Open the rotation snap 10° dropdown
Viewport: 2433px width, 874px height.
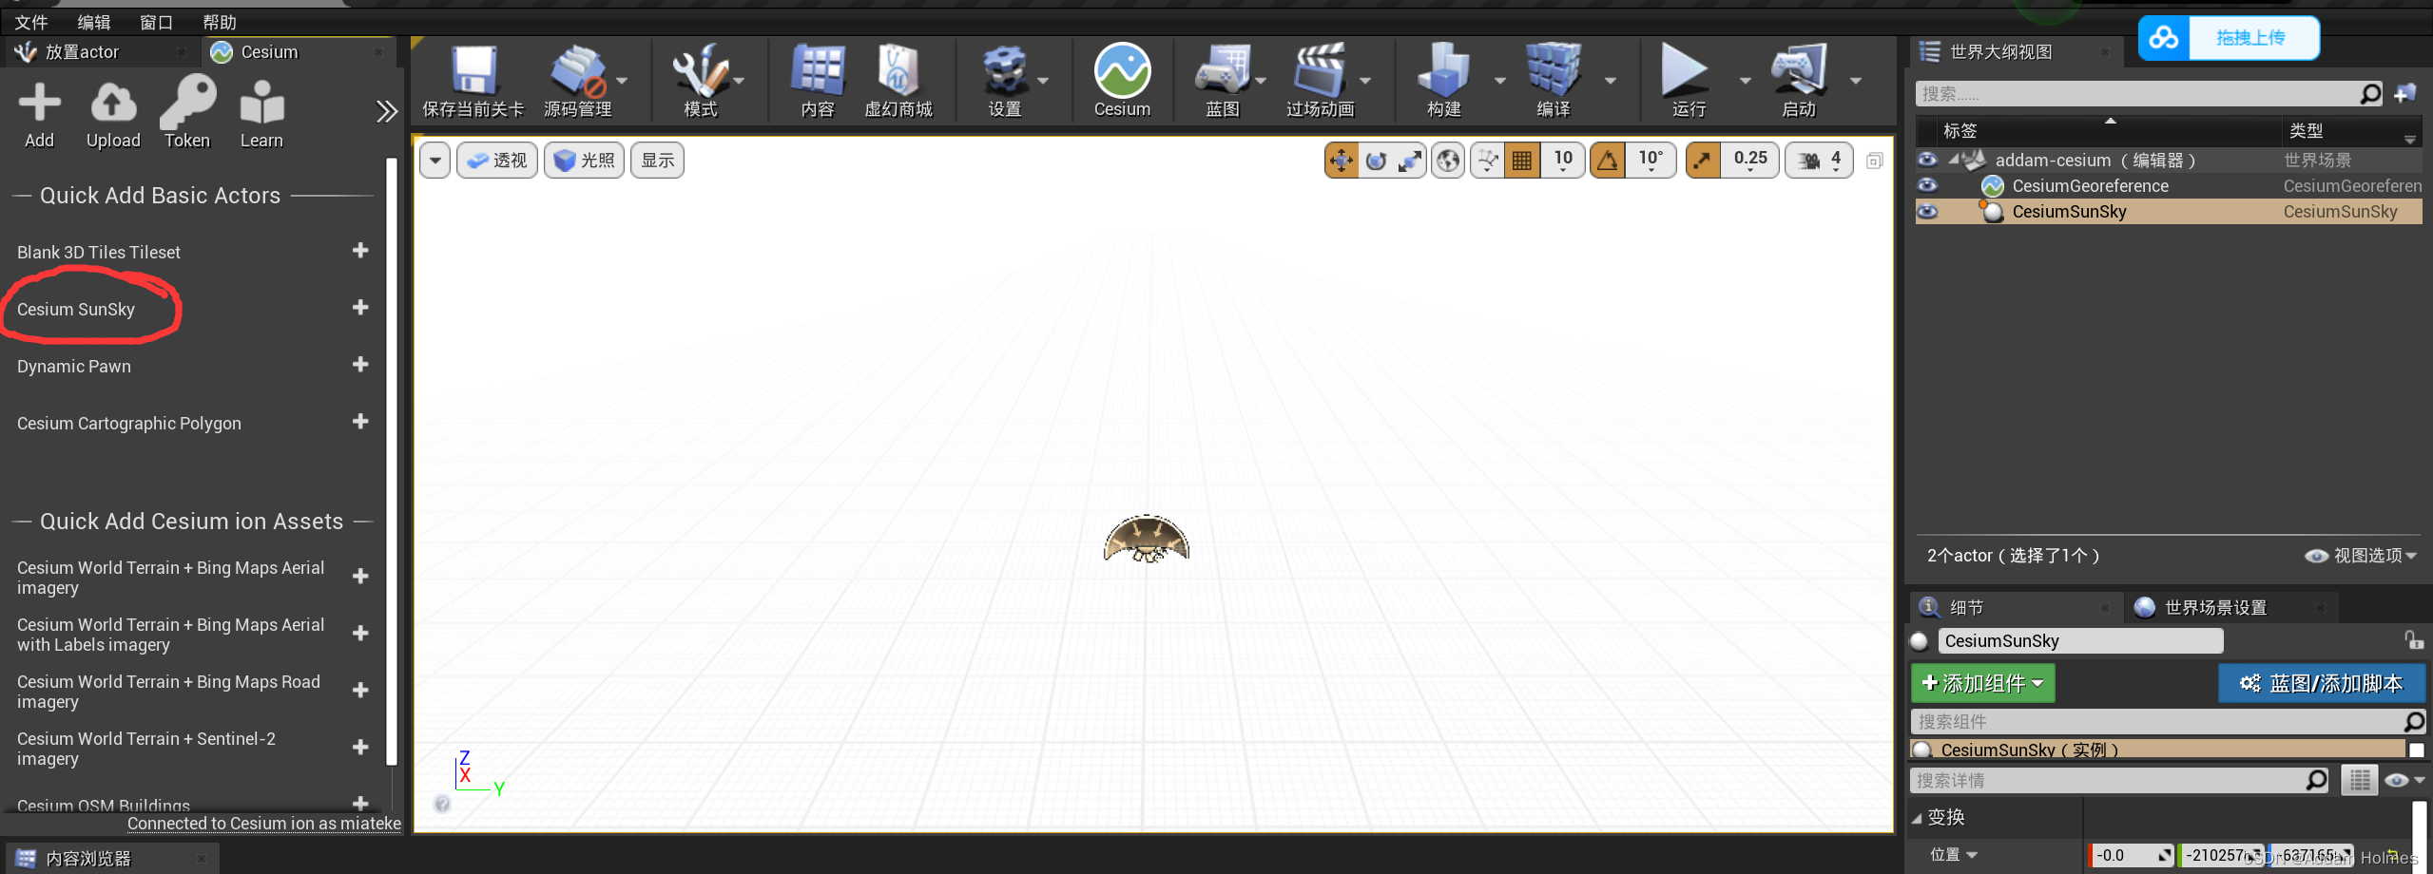(1651, 161)
